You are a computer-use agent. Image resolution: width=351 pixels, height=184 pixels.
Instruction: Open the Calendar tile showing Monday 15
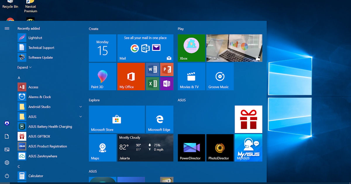[x=102, y=48]
